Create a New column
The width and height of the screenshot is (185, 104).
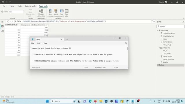click(62, 13)
